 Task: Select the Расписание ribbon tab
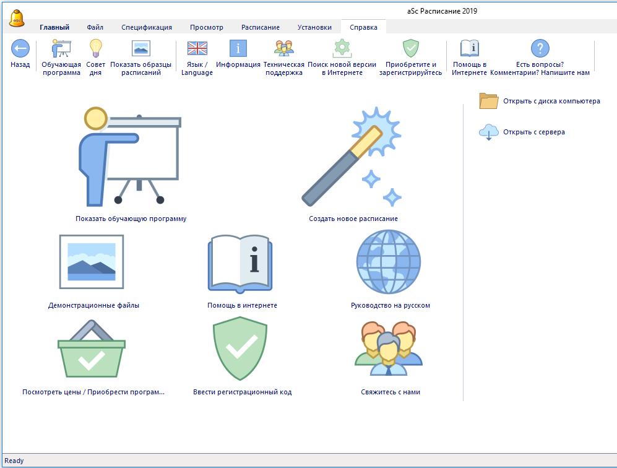tap(260, 27)
